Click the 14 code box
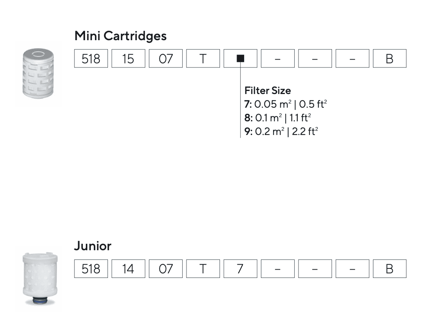 click(128, 268)
